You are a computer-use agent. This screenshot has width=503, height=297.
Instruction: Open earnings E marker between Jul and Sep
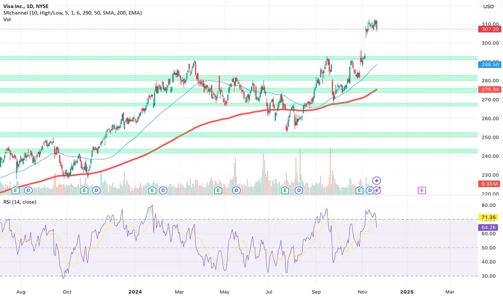[x=285, y=191]
